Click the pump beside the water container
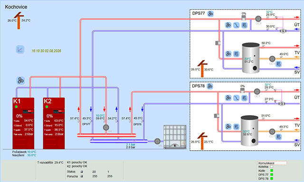 click(x=157, y=141)
